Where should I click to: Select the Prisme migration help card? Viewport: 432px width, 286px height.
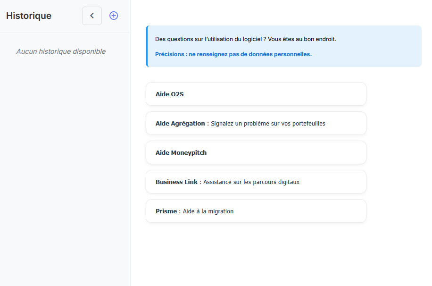click(256, 211)
